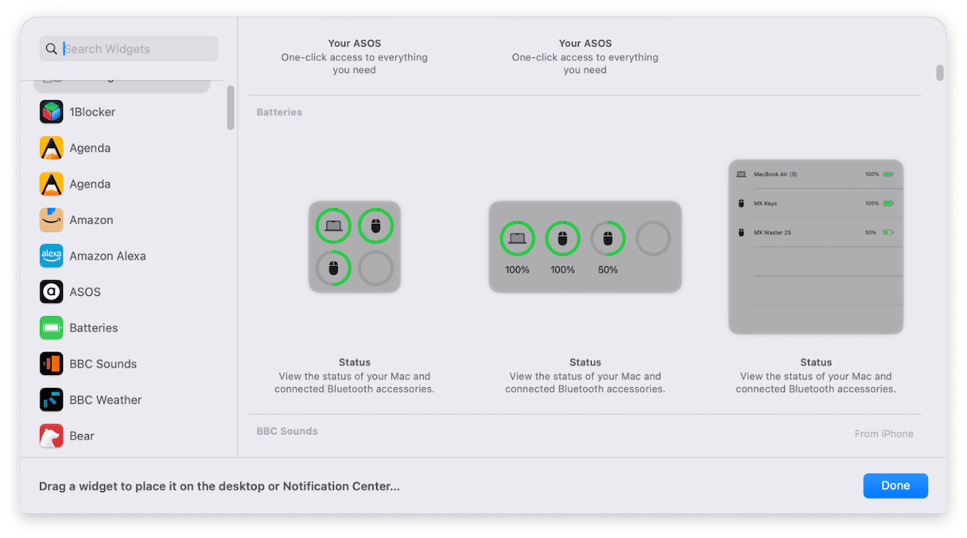Click the main widget gallery scrollbar
Image resolution: width=967 pixels, height=538 pixels.
(940, 73)
